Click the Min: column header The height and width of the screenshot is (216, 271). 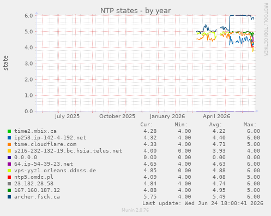[x=181, y=125]
